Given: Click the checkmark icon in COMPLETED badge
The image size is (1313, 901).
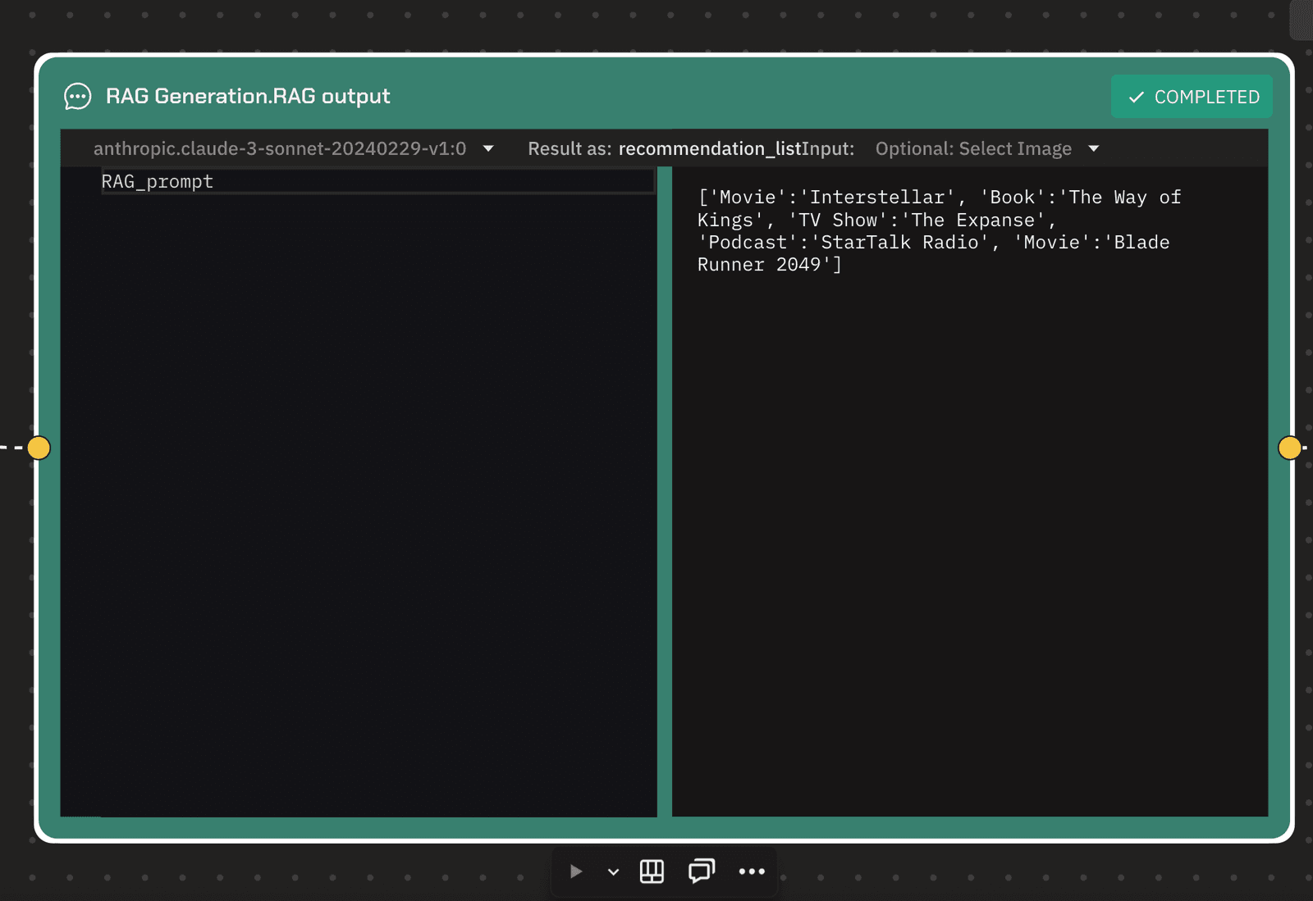Looking at the screenshot, I should click(1137, 98).
